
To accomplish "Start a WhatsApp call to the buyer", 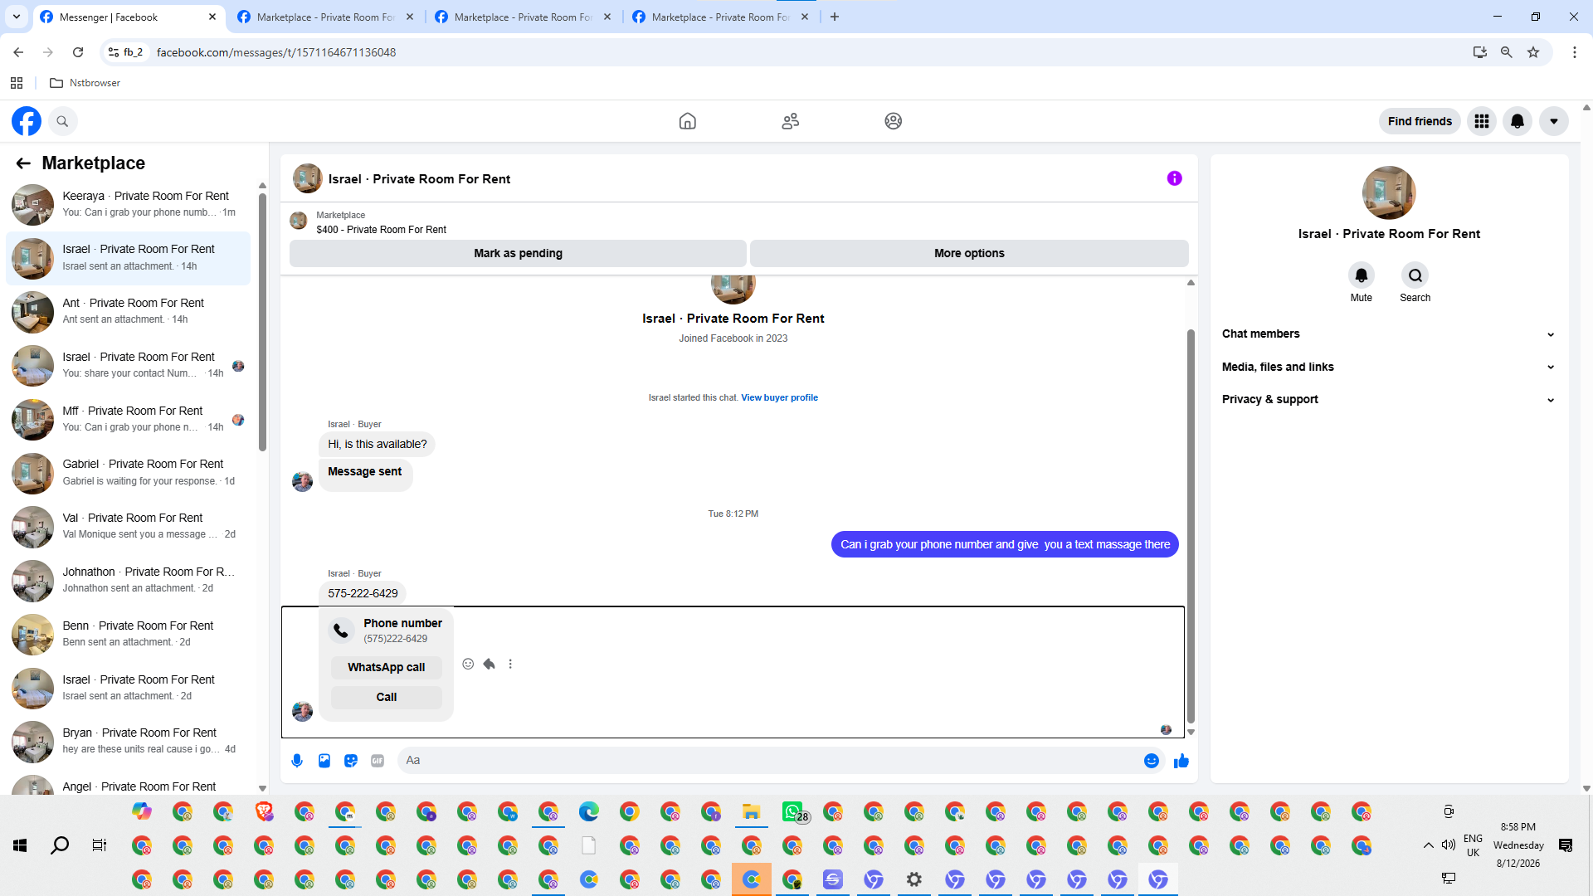I will [x=386, y=667].
